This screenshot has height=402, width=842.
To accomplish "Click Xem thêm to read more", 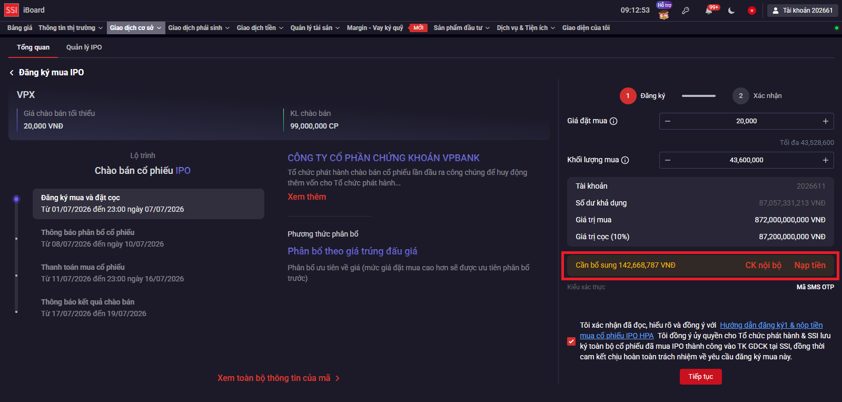I will [307, 197].
